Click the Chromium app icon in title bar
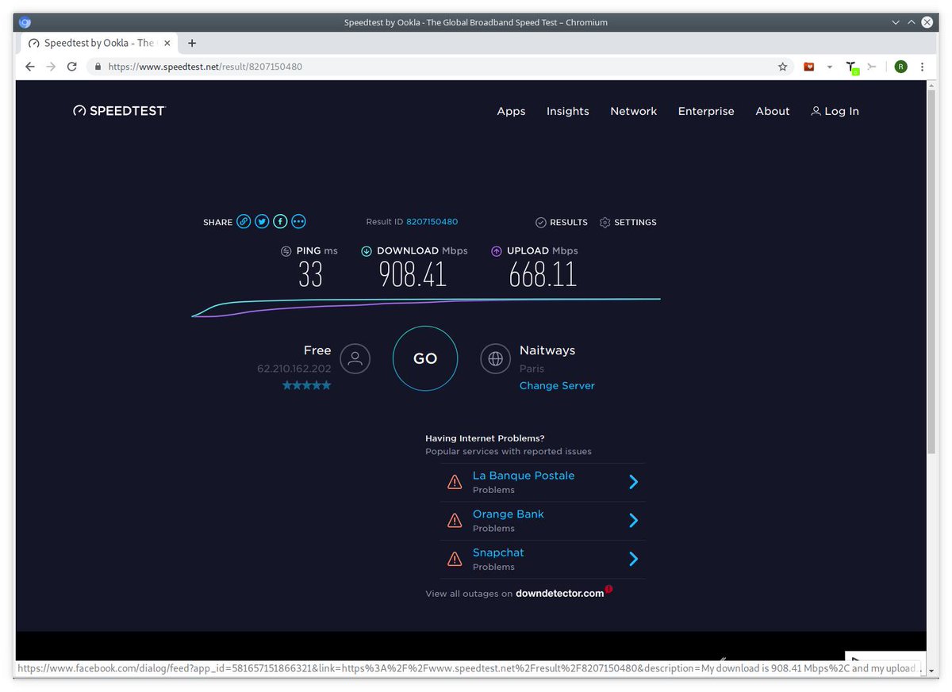This screenshot has height=692, width=952. click(25, 22)
